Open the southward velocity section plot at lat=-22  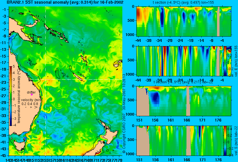tap(184, 141)
